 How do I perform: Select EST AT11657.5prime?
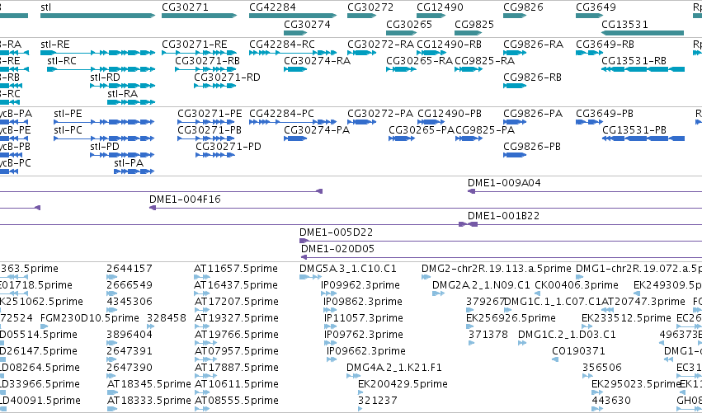pos(201,278)
